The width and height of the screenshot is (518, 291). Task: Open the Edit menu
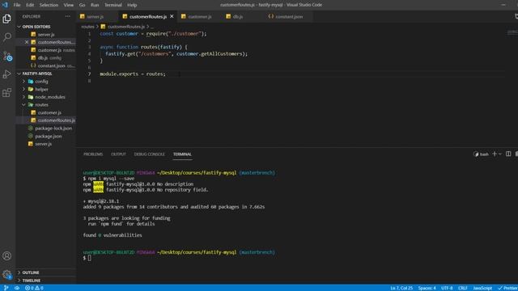point(30,5)
